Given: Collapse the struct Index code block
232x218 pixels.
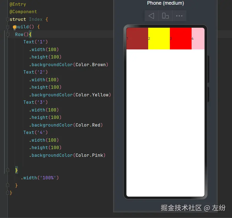Looking at the screenshot, I should point(7,19).
